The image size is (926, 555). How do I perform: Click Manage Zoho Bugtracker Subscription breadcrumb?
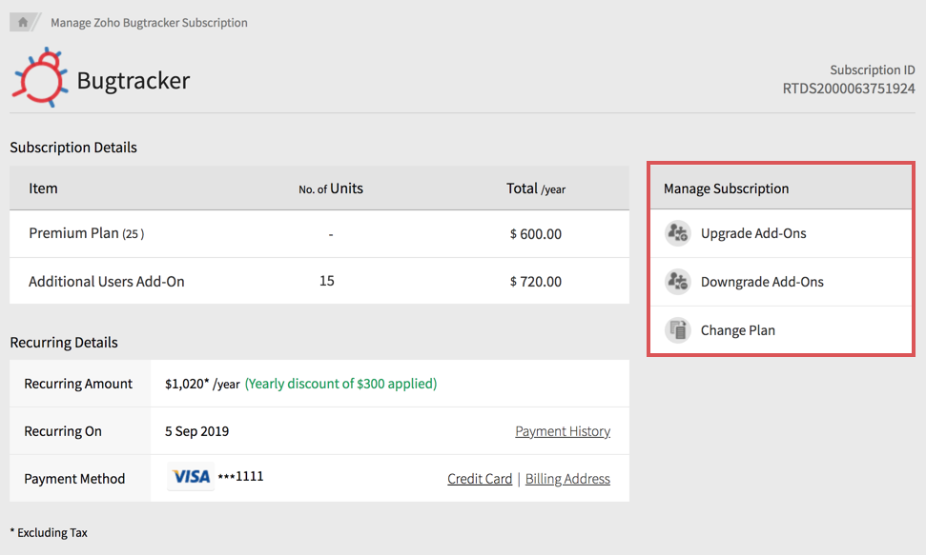coord(149,23)
